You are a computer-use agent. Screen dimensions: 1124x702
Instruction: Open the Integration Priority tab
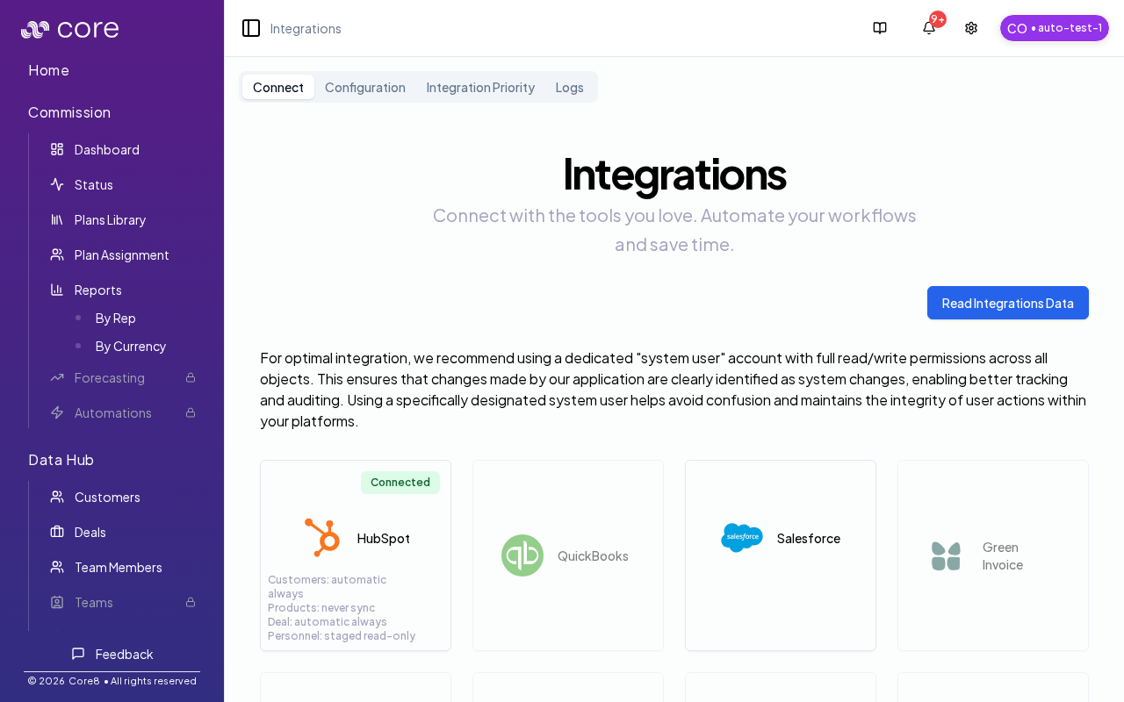coord(480,87)
